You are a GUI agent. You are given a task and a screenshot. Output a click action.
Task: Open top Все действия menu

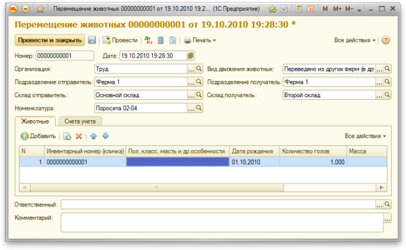tap(355, 40)
